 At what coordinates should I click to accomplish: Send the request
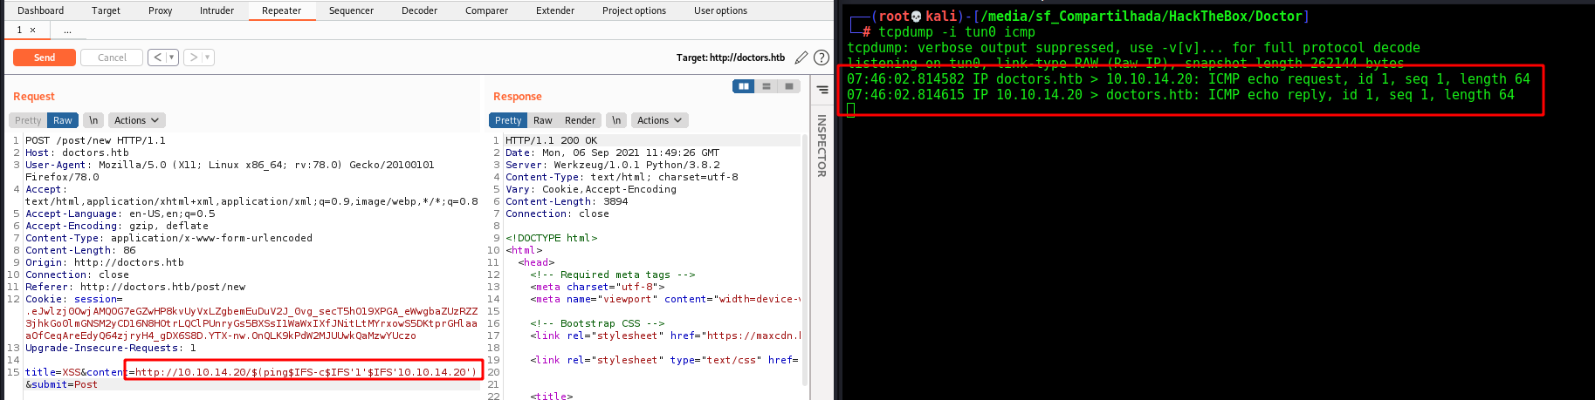[x=45, y=58]
